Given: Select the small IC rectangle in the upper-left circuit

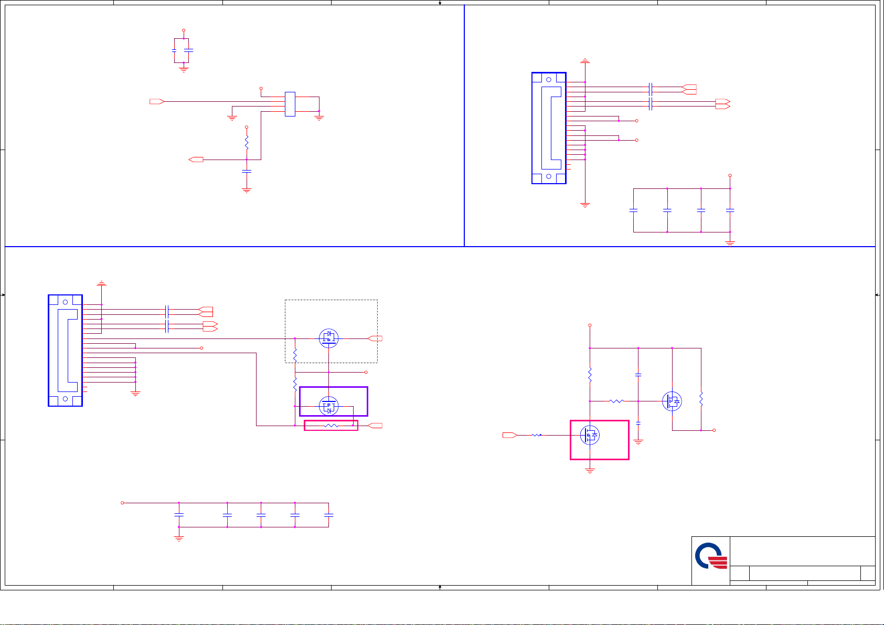Looking at the screenshot, I should 290,104.
